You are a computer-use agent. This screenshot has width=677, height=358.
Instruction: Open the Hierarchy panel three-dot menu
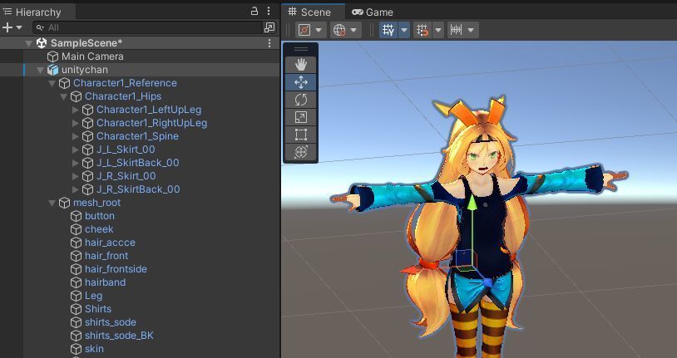tap(269, 12)
